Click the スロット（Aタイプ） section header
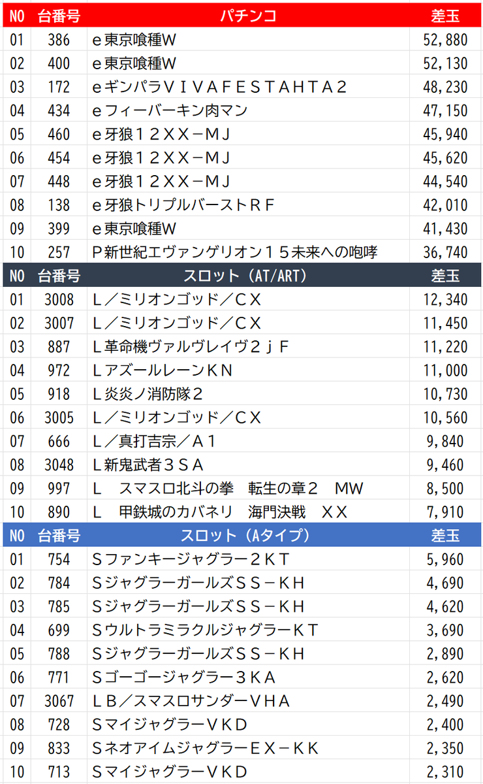 tap(248, 535)
